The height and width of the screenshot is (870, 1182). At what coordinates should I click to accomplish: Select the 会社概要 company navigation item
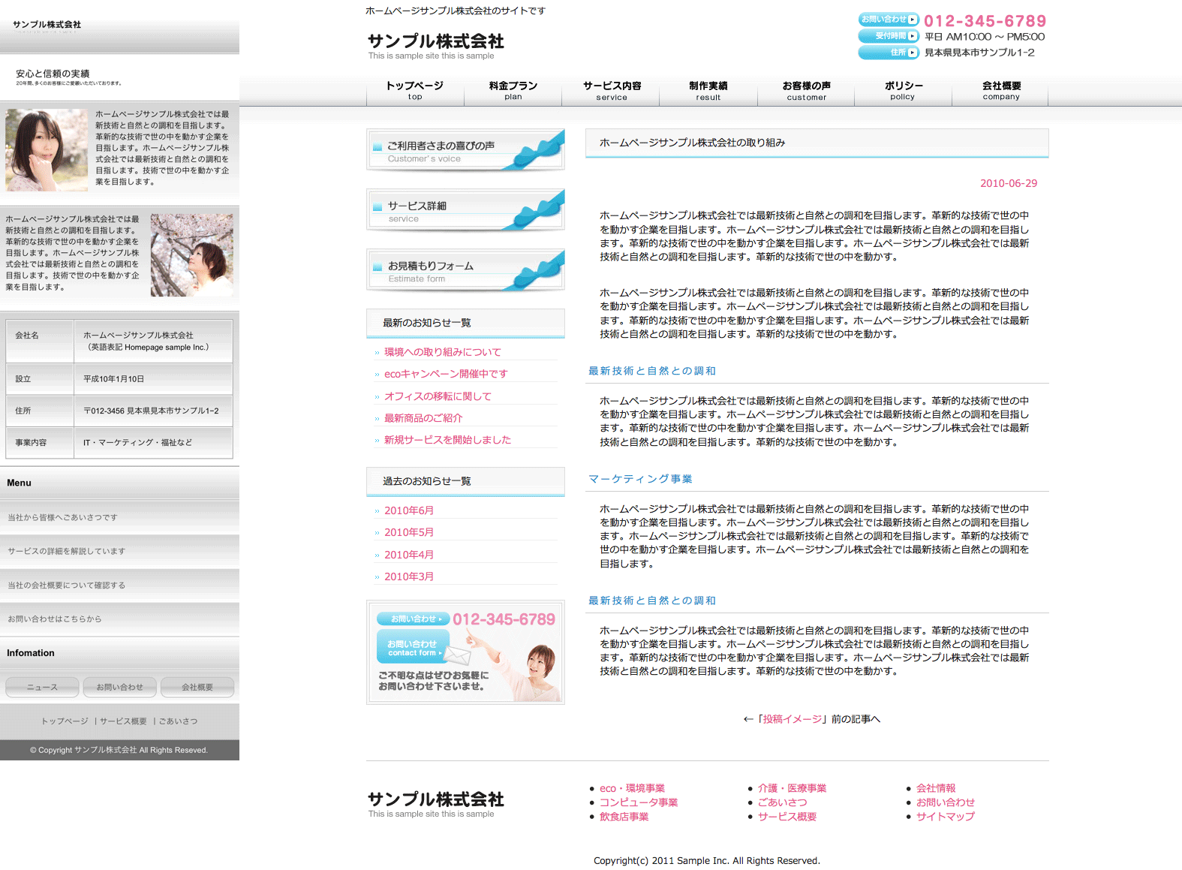(x=1001, y=90)
